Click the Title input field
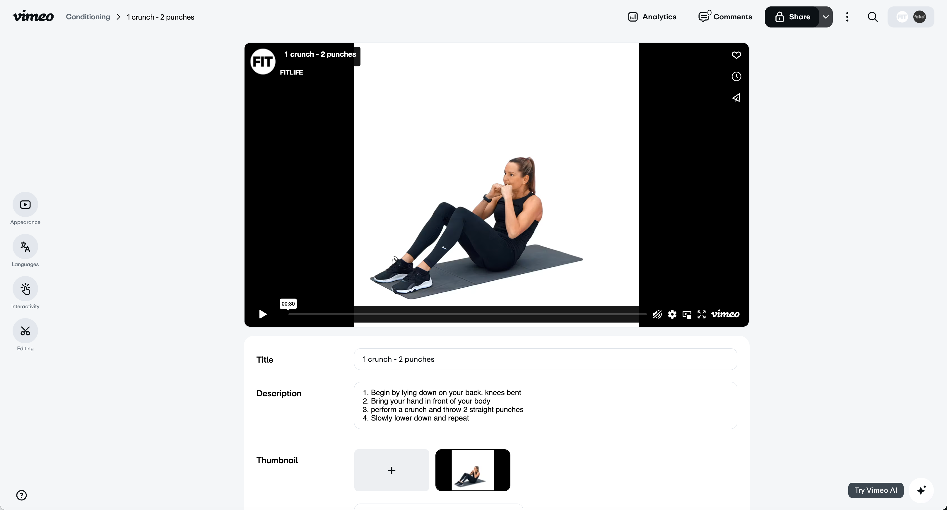947x510 pixels. tap(545, 359)
